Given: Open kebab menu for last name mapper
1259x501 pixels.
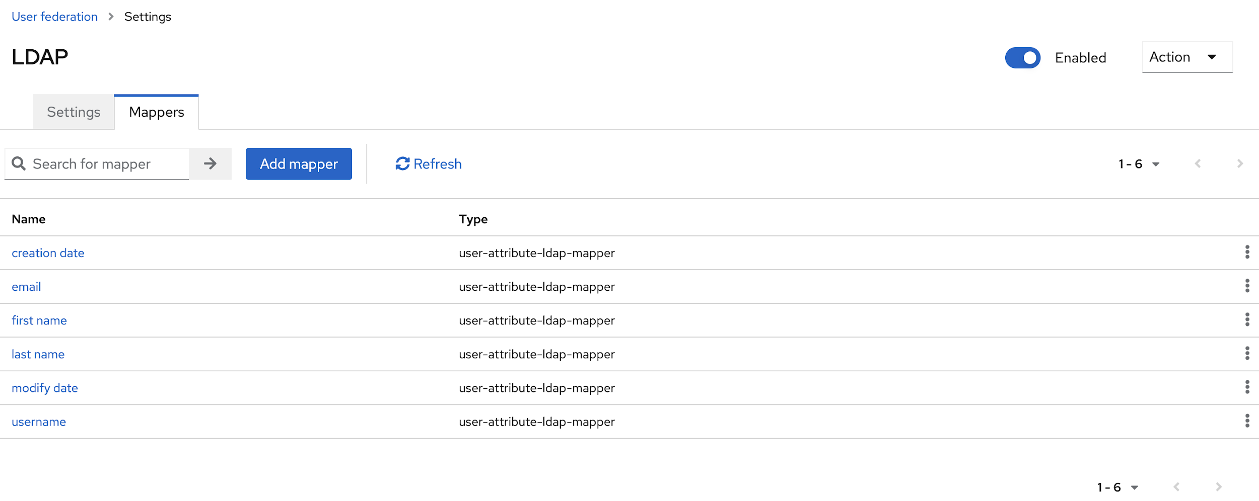Looking at the screenshot, I should click(x=1247, y=353).
